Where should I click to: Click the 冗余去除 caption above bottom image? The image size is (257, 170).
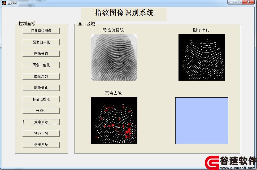113,93
